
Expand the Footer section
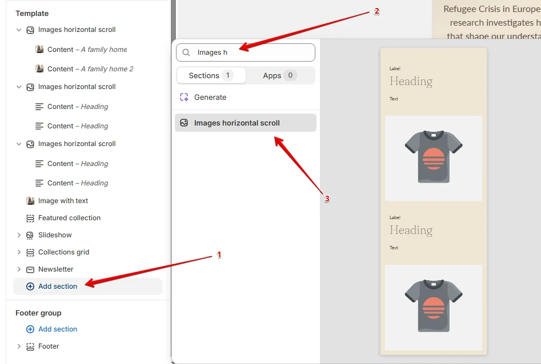click(19, 346)
